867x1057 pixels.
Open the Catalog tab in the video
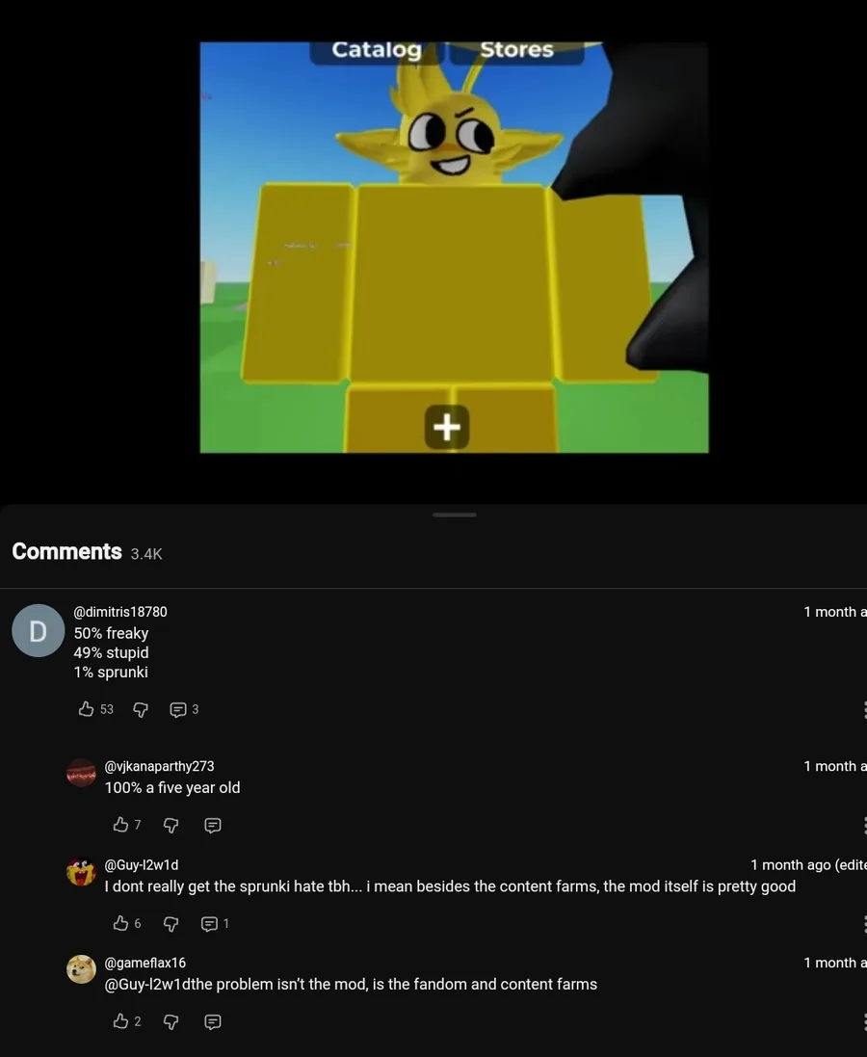[377, 51]
